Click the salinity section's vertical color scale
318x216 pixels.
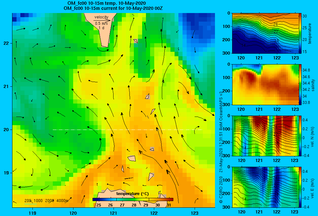[300, 84]
